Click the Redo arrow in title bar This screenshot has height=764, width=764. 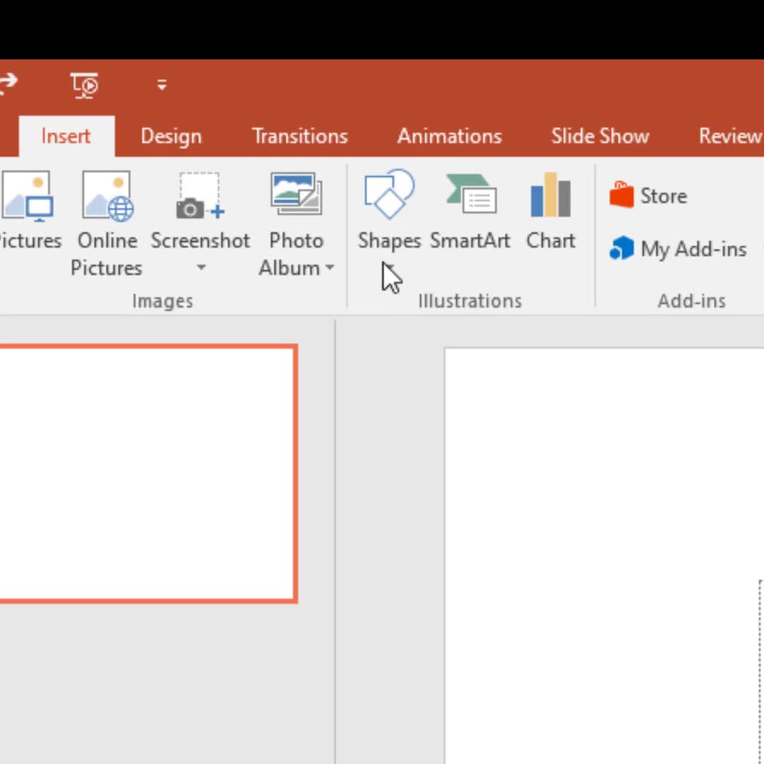pos(7,84)
